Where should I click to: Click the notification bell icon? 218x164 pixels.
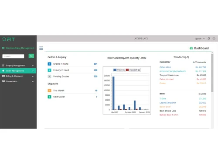coord(209,38)
